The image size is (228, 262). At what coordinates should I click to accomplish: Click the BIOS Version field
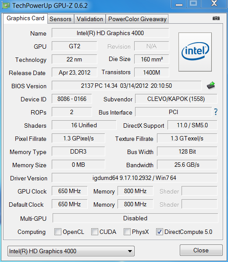(x=127, y=86)
